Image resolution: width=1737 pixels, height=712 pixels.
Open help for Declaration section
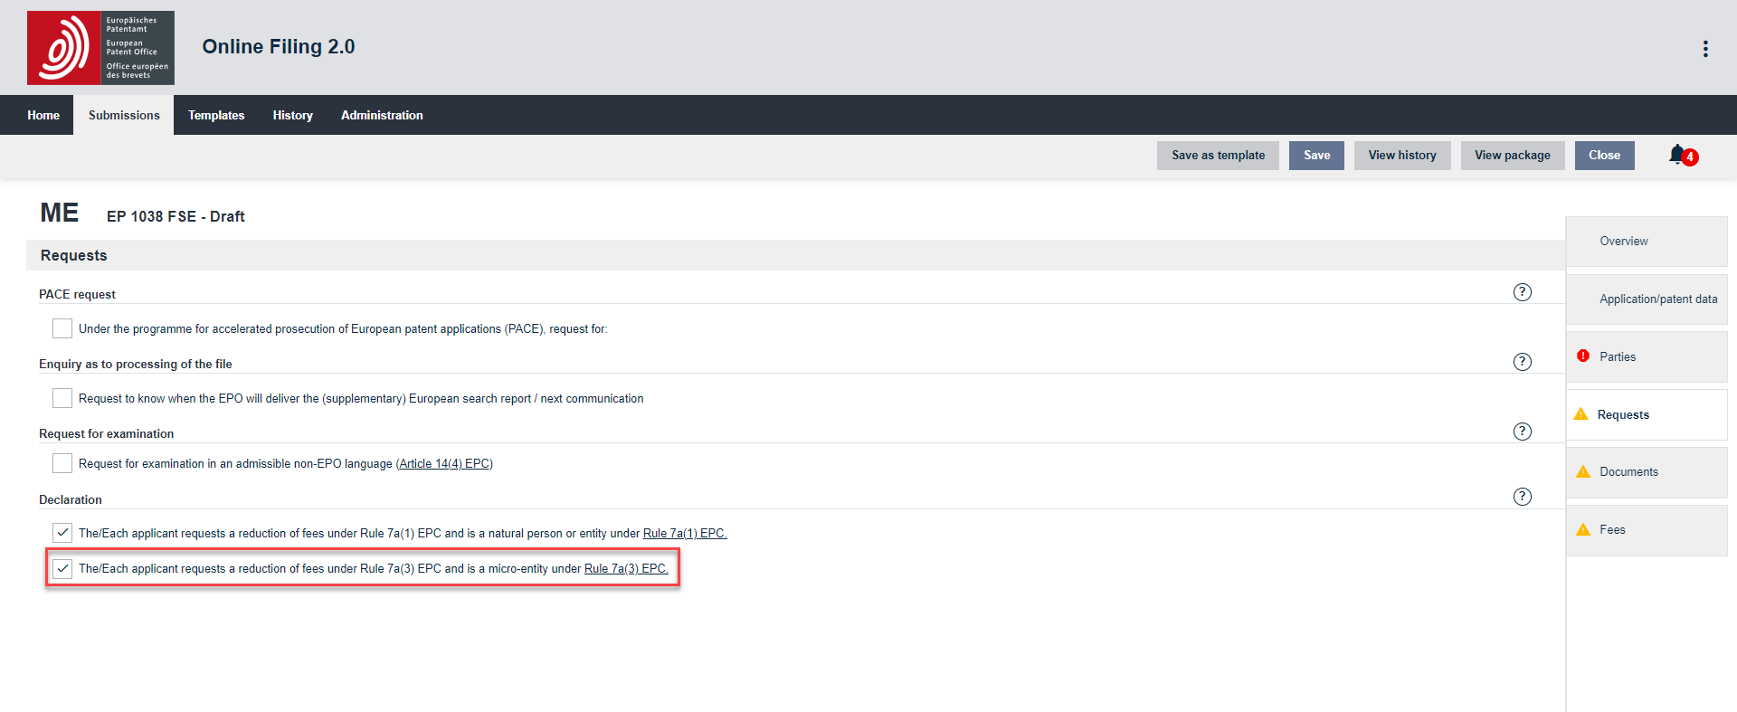coord(1523,497)
